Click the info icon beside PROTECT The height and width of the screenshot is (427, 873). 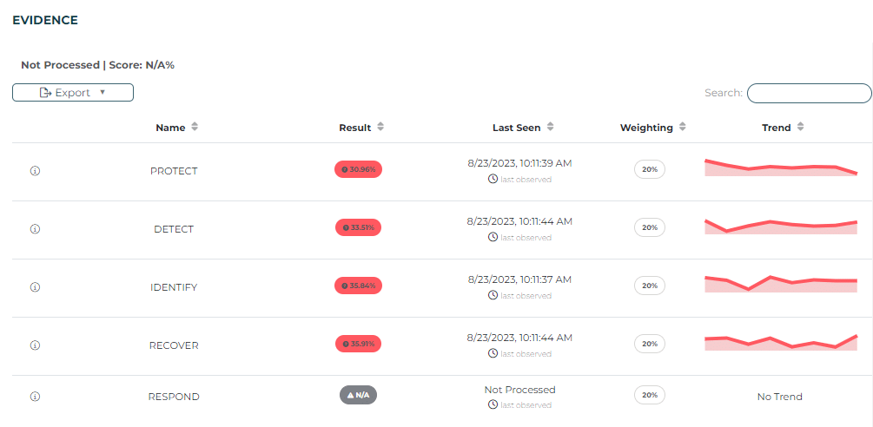point(36,171)
